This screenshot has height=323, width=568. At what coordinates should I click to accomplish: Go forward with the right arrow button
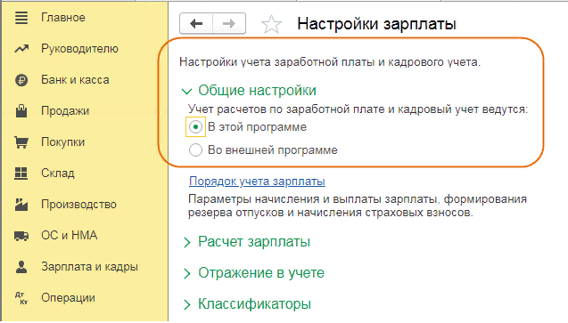coord(229,24)
